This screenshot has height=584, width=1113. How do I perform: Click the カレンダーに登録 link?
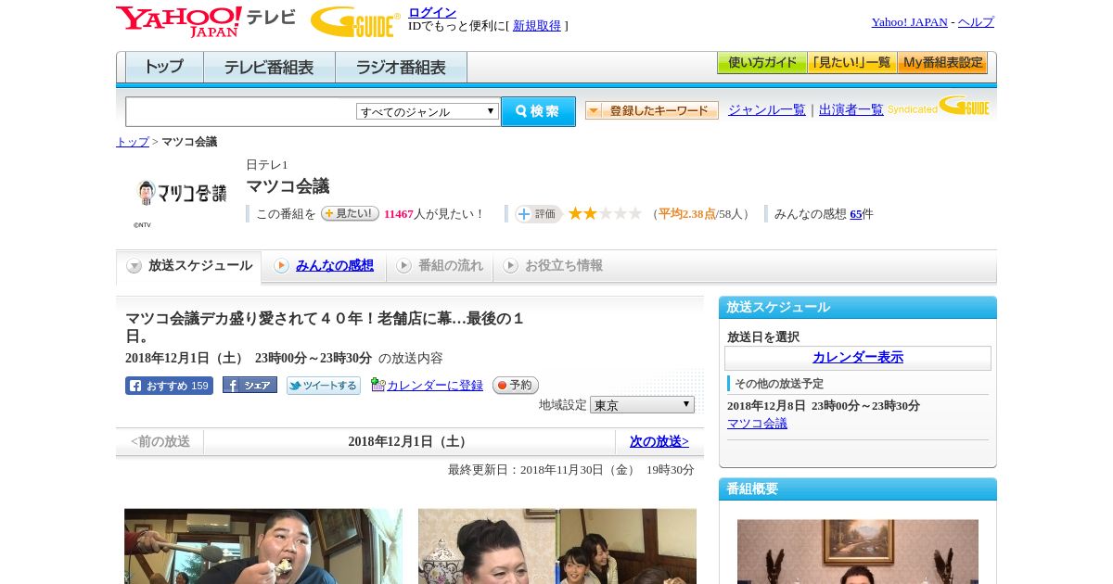(435, 386)
